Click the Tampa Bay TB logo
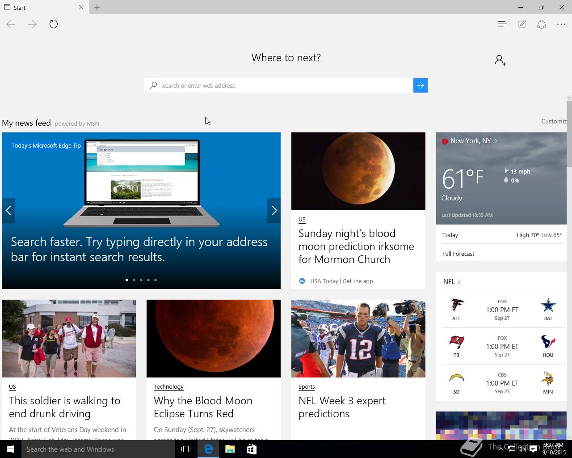572x458 pixels. point(456,342)
